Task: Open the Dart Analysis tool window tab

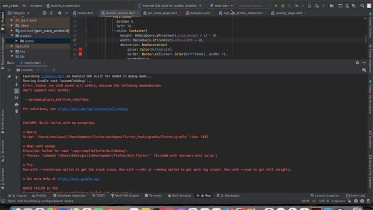Action: point(180,195)
